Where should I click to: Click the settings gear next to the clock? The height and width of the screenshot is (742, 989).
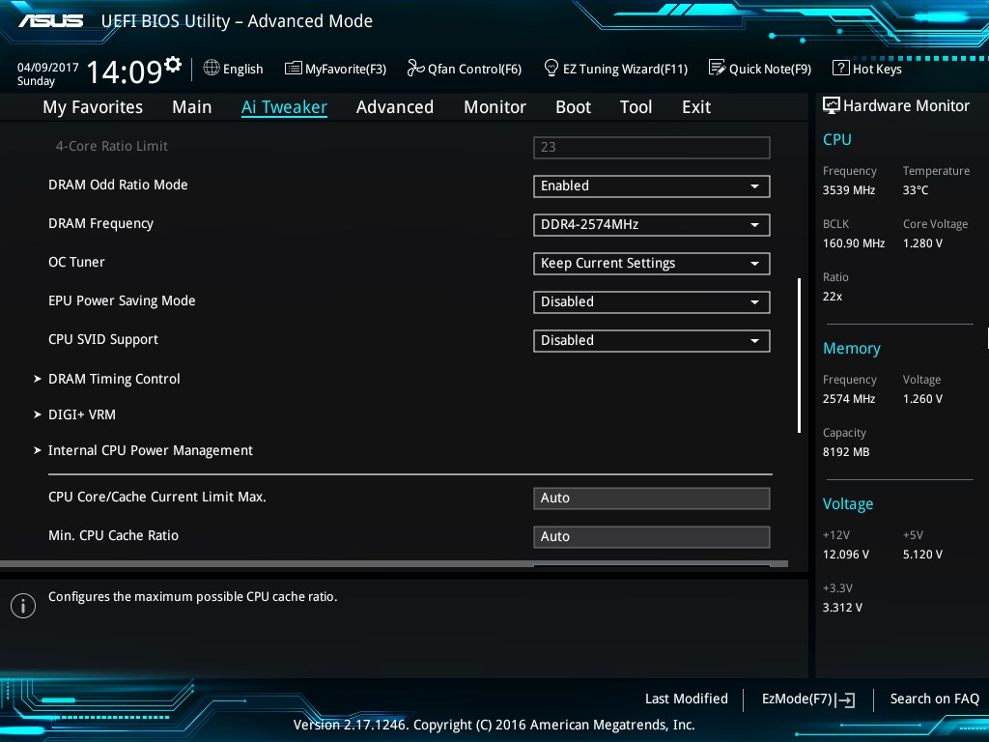[x=173, y=65]
